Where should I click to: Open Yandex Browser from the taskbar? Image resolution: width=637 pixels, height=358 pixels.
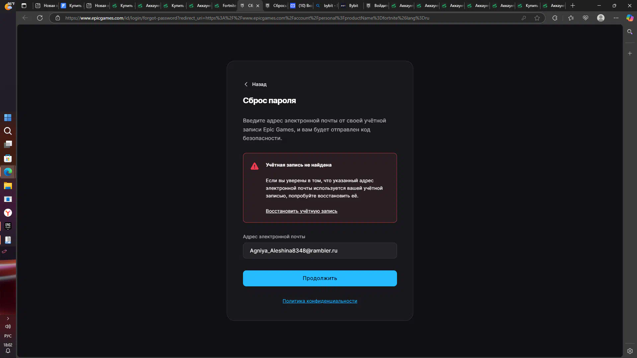tap(8, 213)
